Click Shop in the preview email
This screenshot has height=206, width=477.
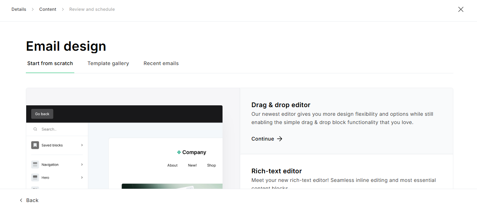click(211, 165)
